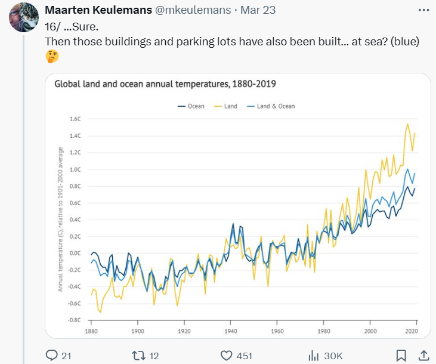Click the Maarten Keulemans display name
The width and height of the screenshot is (436, 364).
pyautogui.click(x=98, y=11)
